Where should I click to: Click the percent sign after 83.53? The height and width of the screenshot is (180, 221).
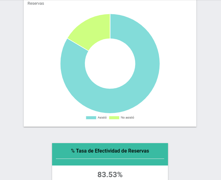120,175
